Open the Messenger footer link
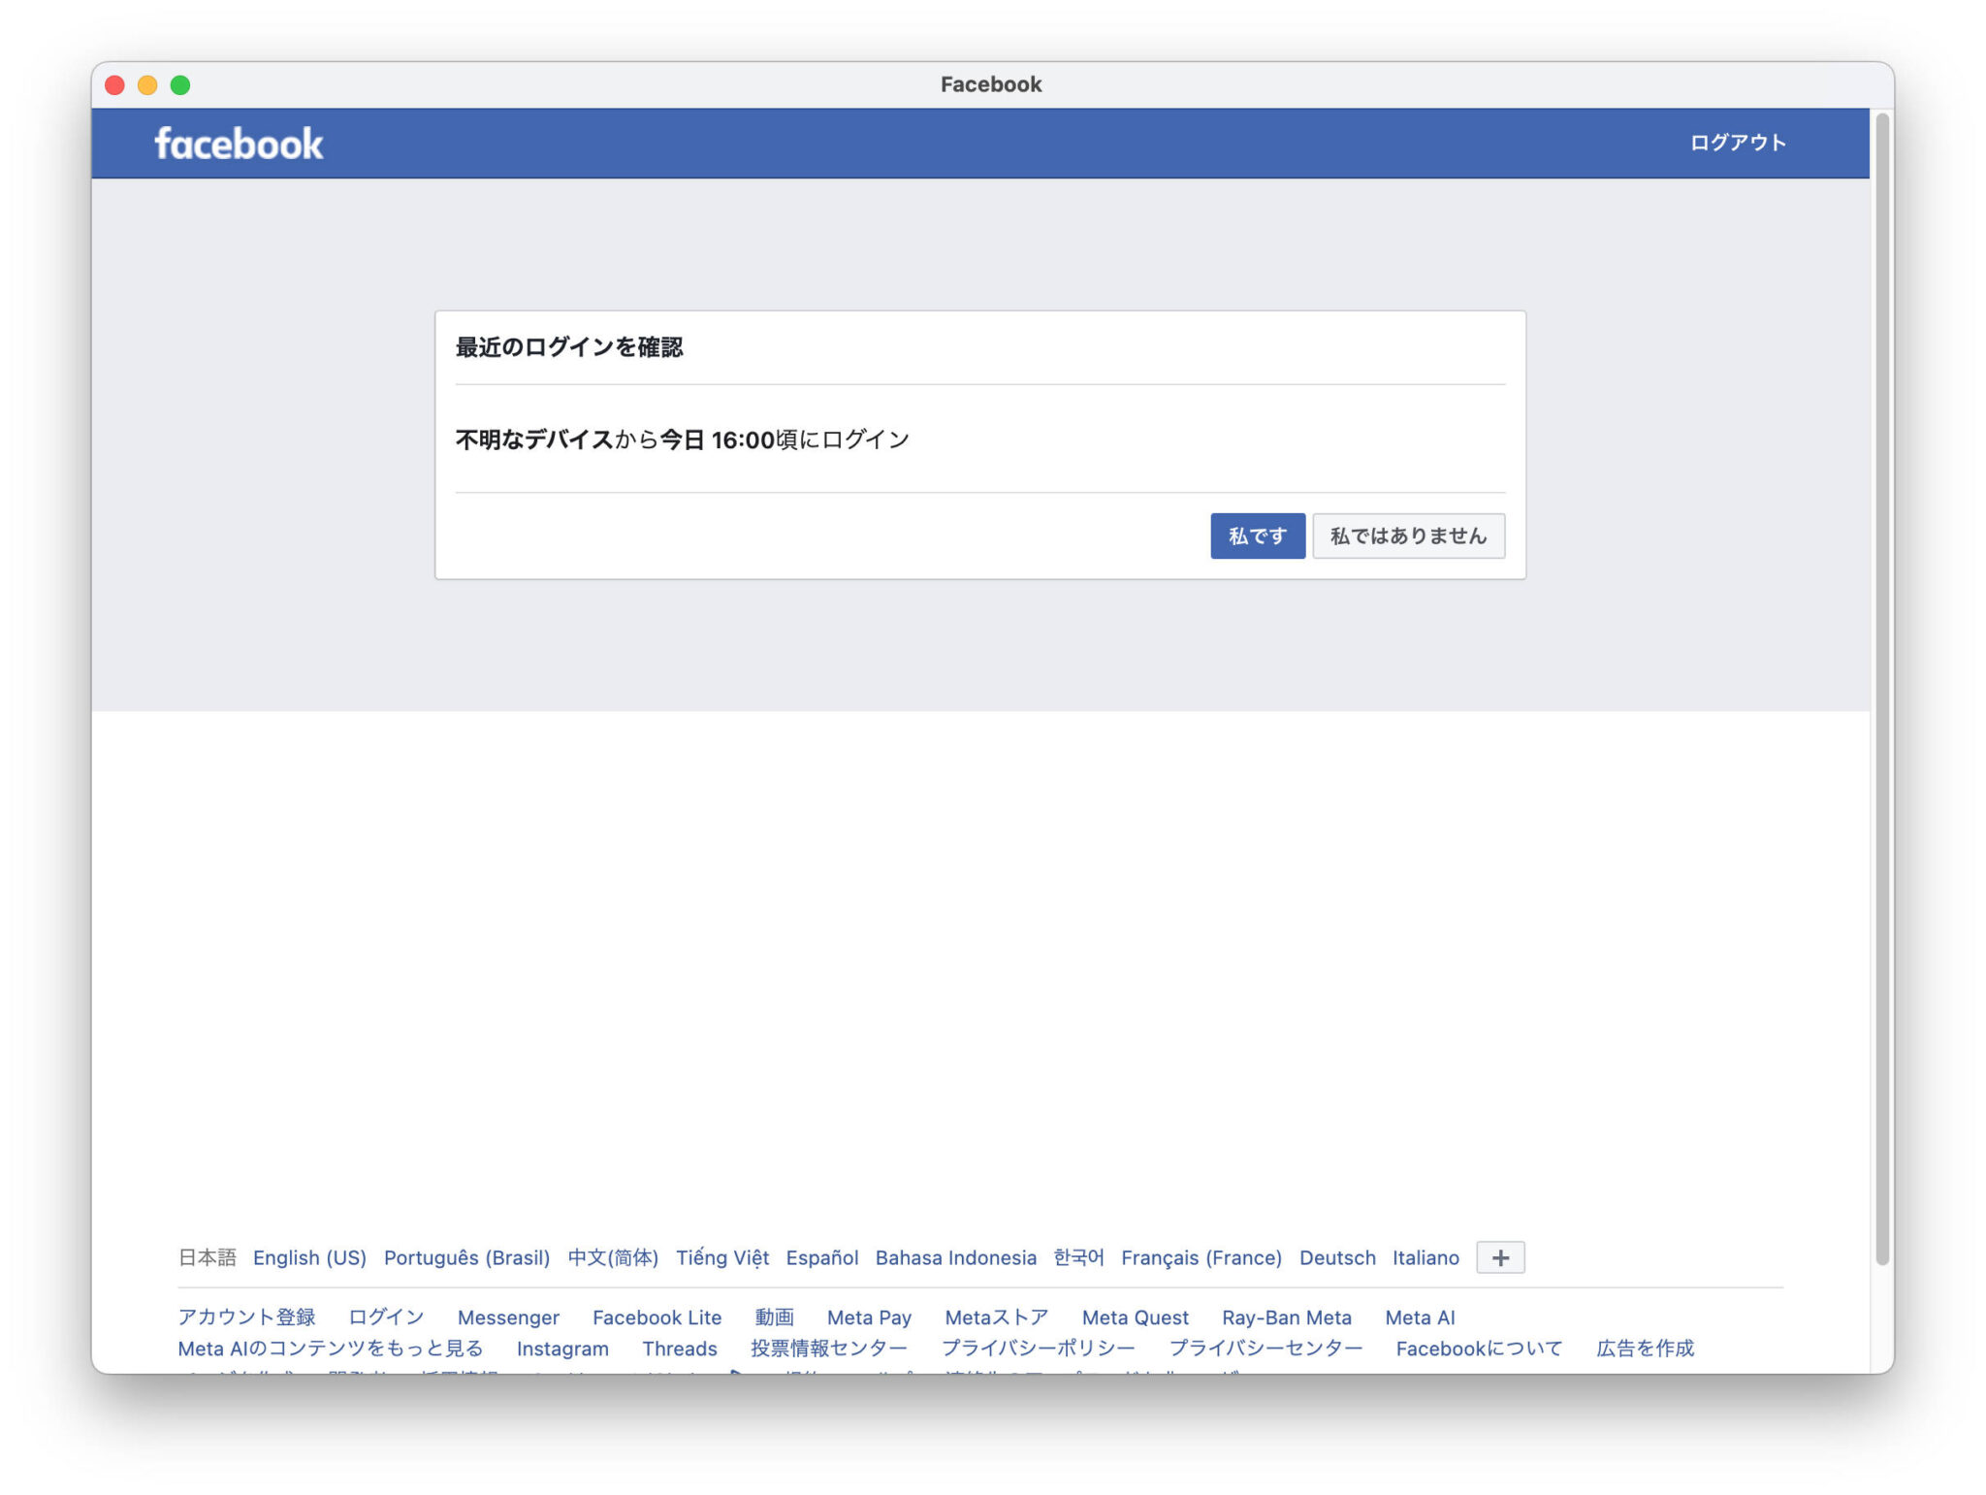 [508, 1317]
